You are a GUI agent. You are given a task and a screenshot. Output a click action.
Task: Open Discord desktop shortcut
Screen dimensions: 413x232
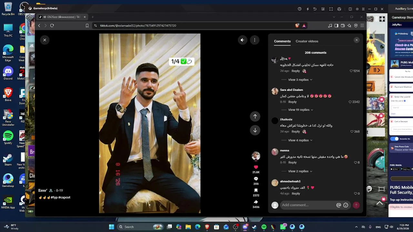pos(8,73)
